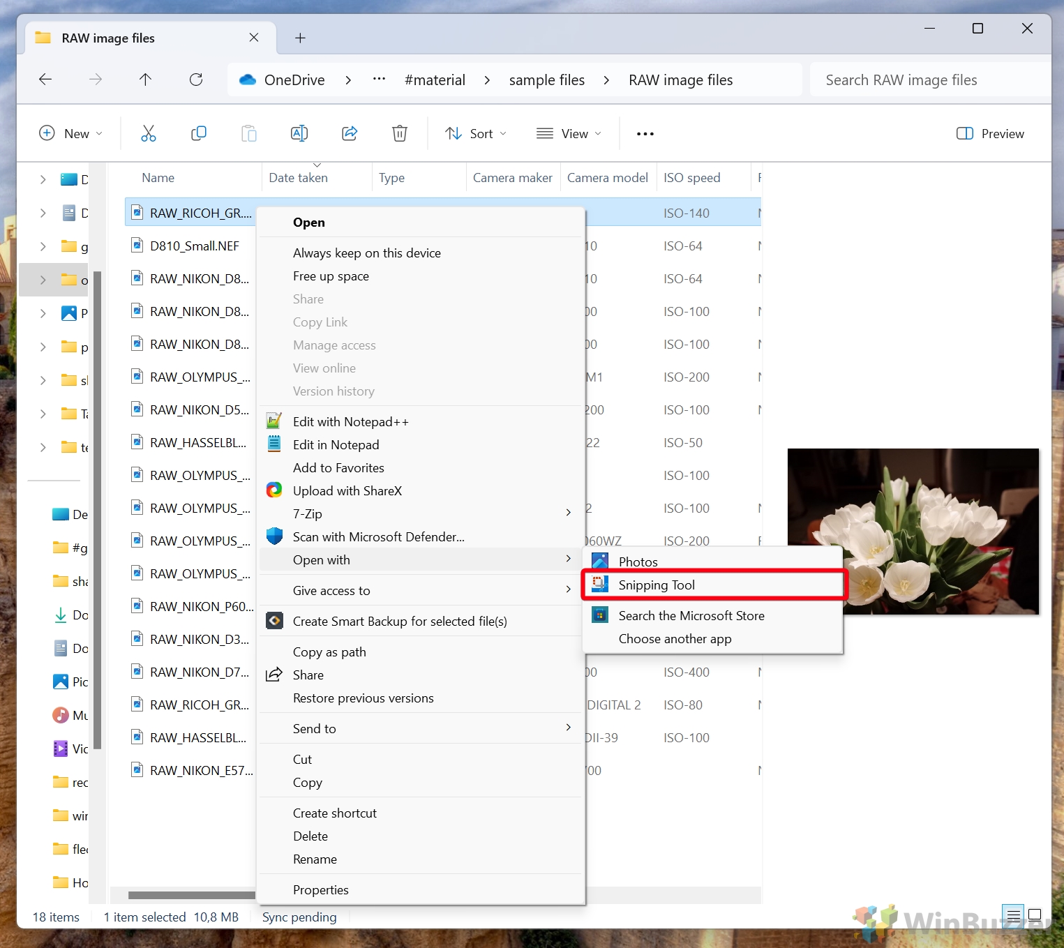This screenshot has height=948, width=1064.
Task: Click the horizontal scrollbar of file list
Action: click(191, 895)
